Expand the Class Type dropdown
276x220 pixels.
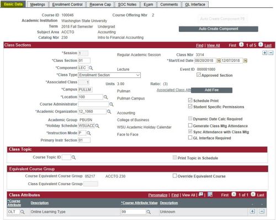[x=109, y=75]
